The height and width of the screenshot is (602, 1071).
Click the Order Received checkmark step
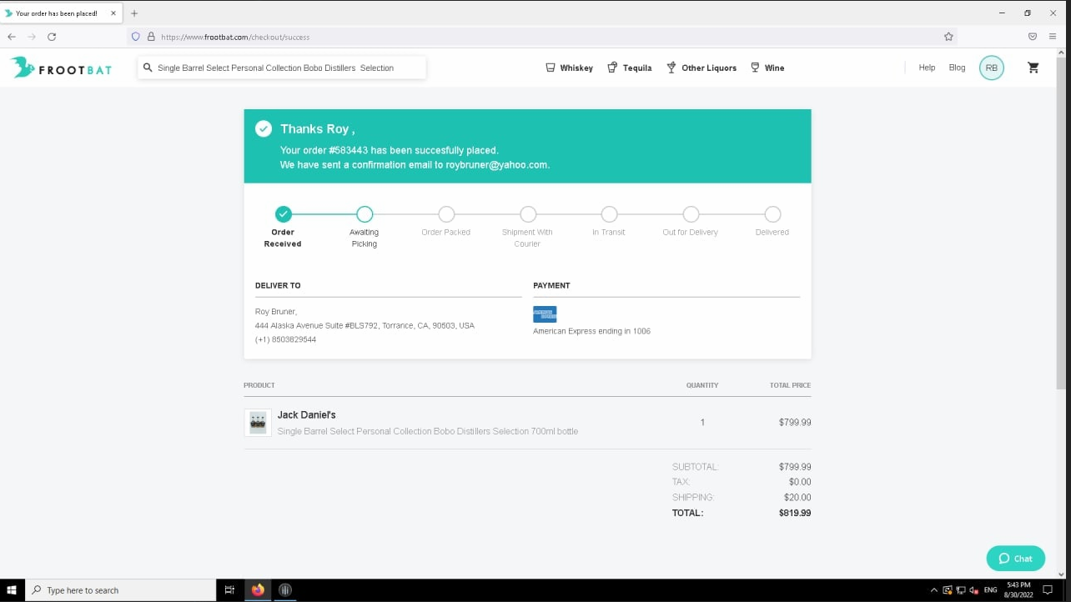click(x=284, y=214)
